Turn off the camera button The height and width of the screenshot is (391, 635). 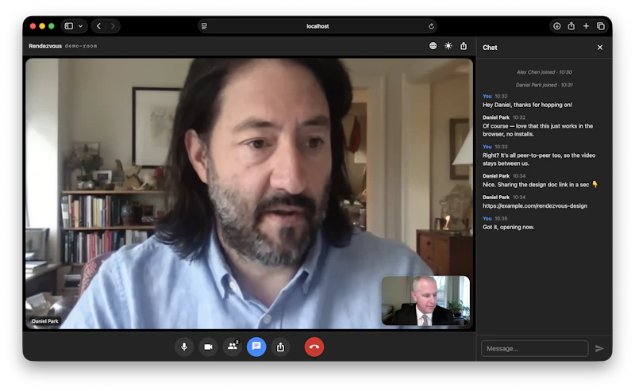click(208, 347)
